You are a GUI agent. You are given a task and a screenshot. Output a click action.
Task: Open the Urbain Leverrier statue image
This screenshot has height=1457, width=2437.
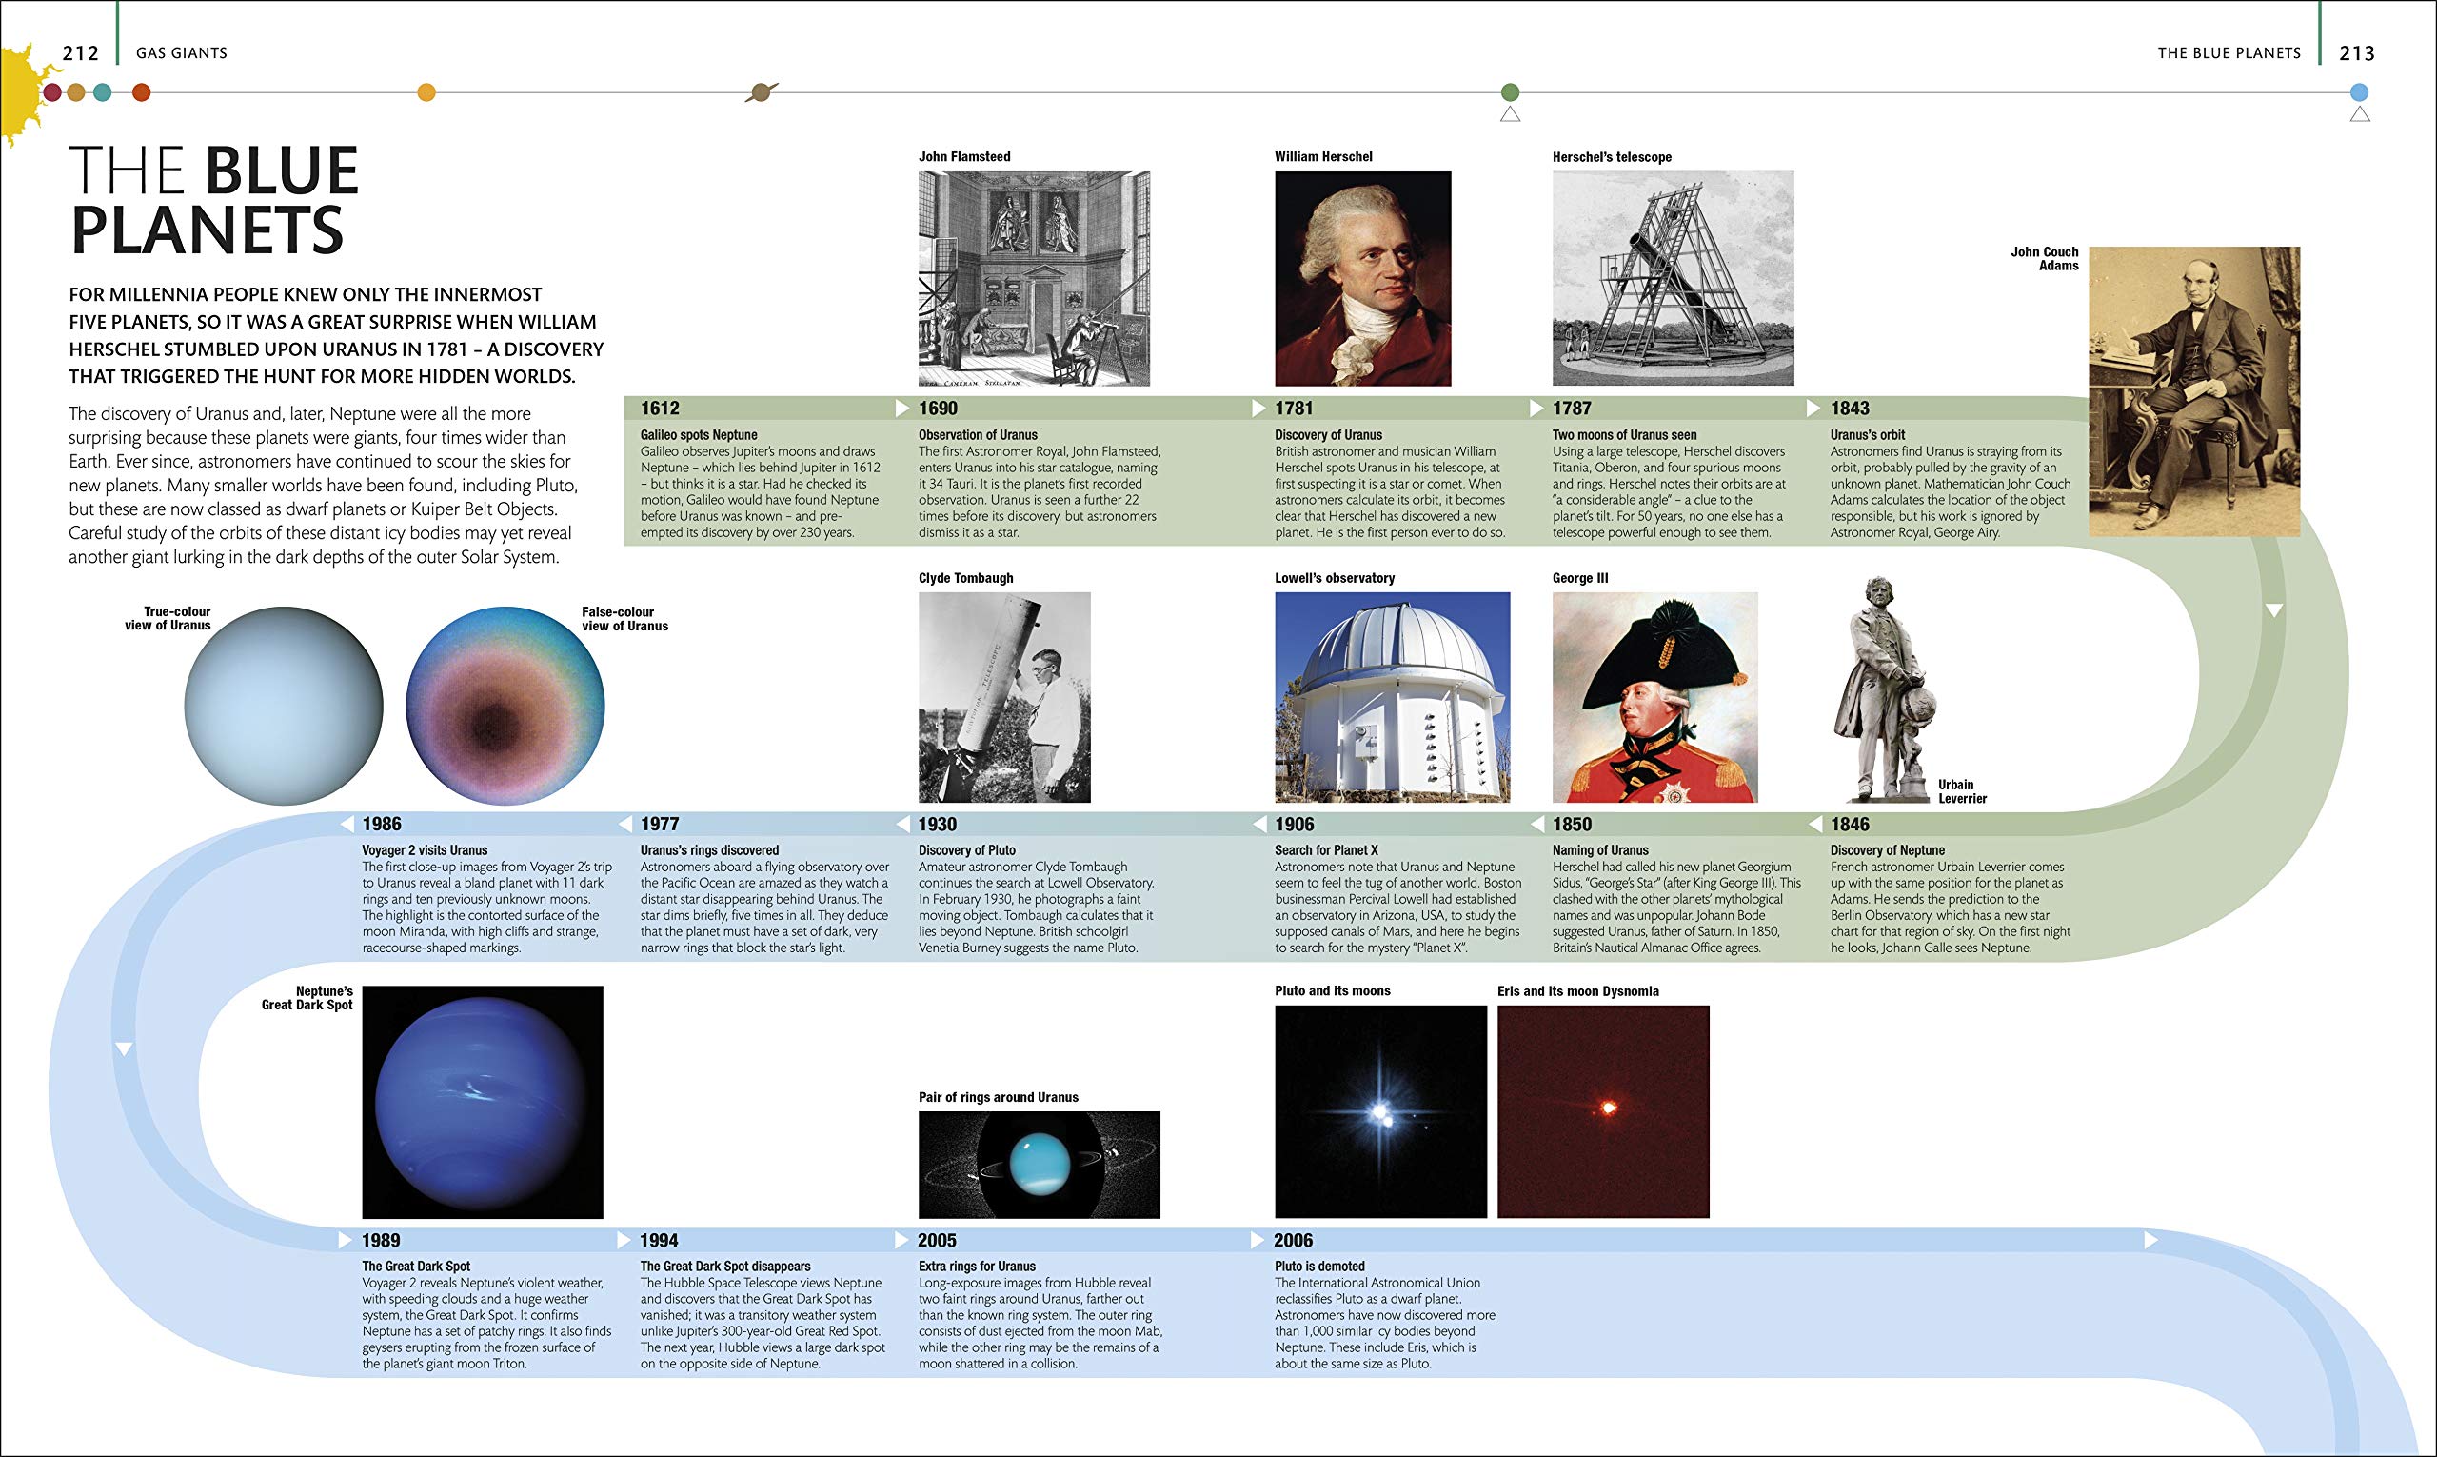click(1885, 689)
